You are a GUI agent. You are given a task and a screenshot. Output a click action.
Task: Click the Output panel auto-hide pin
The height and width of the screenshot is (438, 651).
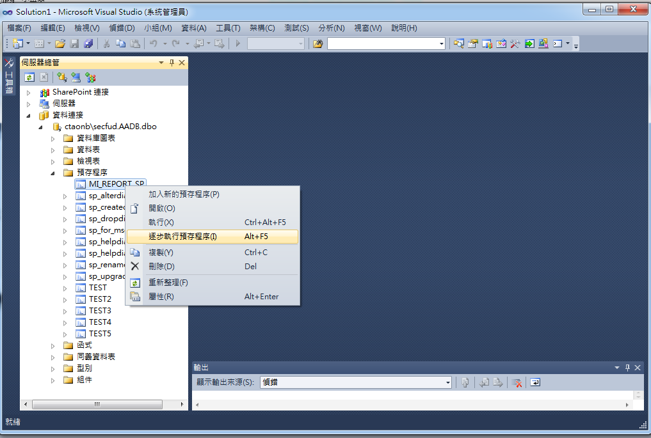pyautogui.click(x=627, y=367)
